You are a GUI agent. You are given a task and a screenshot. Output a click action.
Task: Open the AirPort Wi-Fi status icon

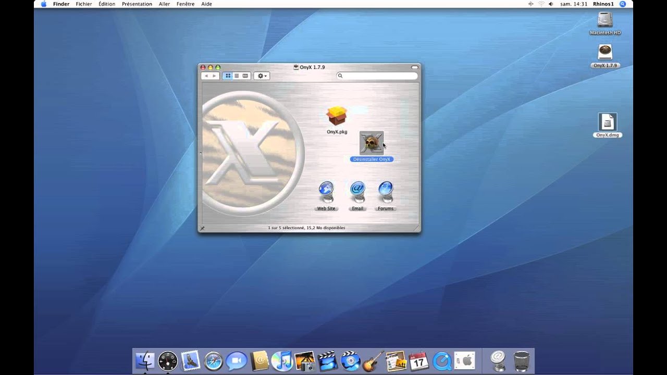click(x=541, y=4)
